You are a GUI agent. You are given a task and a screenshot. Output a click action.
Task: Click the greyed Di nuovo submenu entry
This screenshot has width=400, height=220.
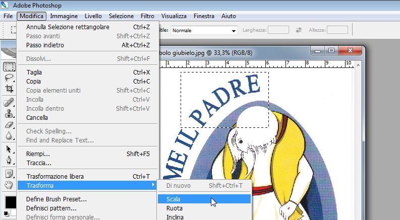pos(204,186)
